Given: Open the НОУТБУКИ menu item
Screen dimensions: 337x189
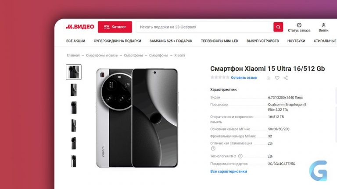Looking at the screenshot, I should [296, 41].
